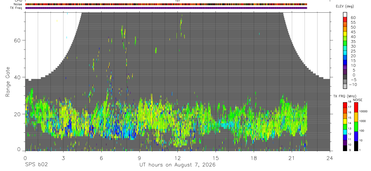Click the purple TX Freq bar
The height and width of the screenshot is (171, 371).
(x=166, y=8)
